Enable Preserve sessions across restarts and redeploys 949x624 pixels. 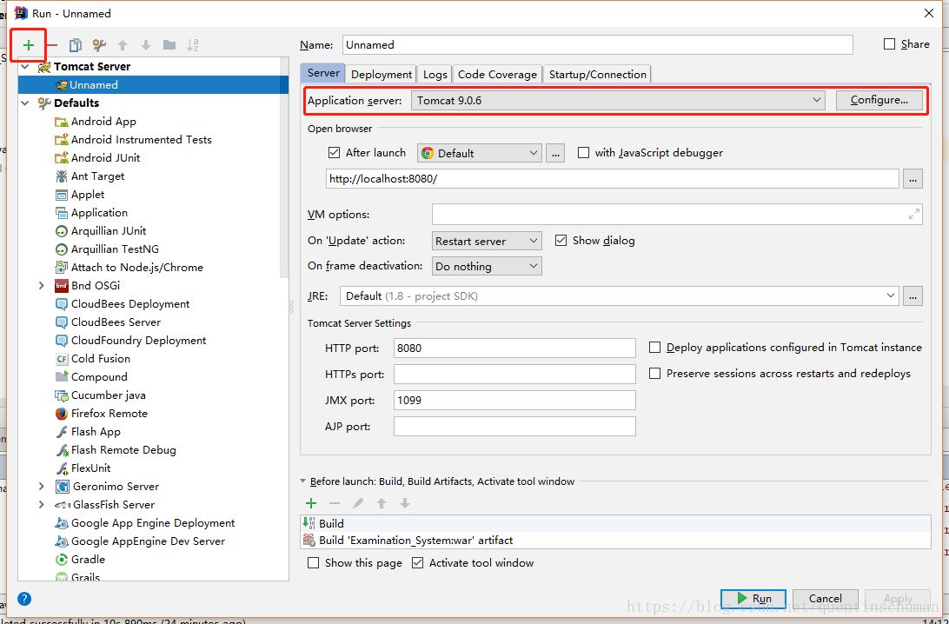[x=654, y=374]
